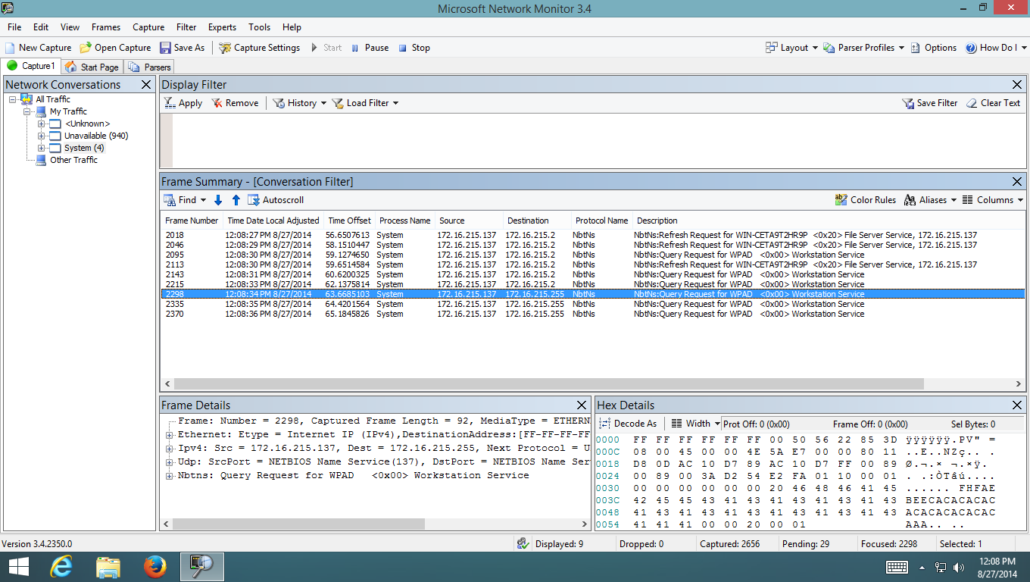Open the Experts menu

(222, 27)
